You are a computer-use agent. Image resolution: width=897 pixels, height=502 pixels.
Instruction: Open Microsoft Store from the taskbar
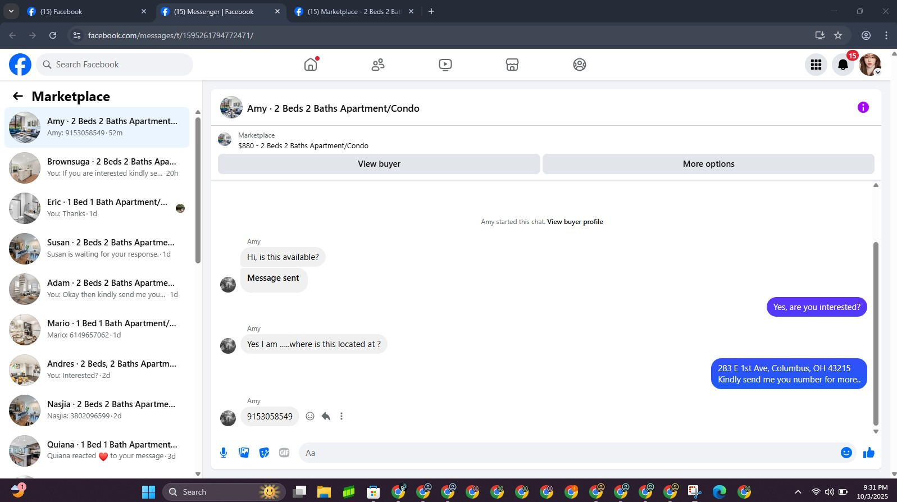(374, 492)
